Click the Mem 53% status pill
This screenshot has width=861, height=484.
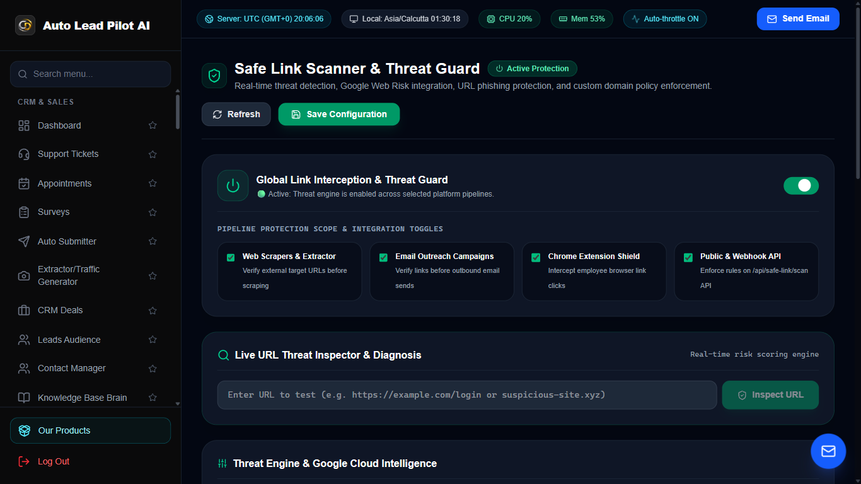click(x=582, y=19)
